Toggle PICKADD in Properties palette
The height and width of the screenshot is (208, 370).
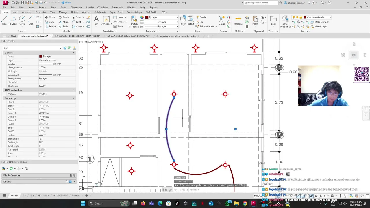(65, 48)
